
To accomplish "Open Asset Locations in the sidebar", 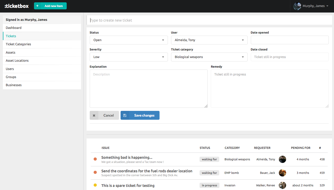I will pyautogui.click(x=42, y=61).
